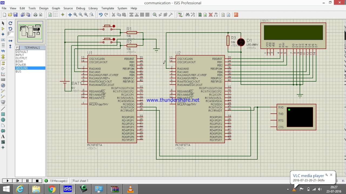Select the 2D box graphics tool
Screen dimensions: 346x194
pos(3,114)
